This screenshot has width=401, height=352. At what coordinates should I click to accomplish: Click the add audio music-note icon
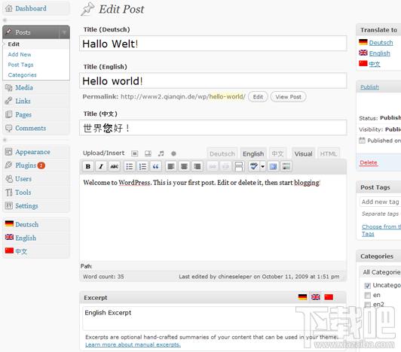[161, 153]
